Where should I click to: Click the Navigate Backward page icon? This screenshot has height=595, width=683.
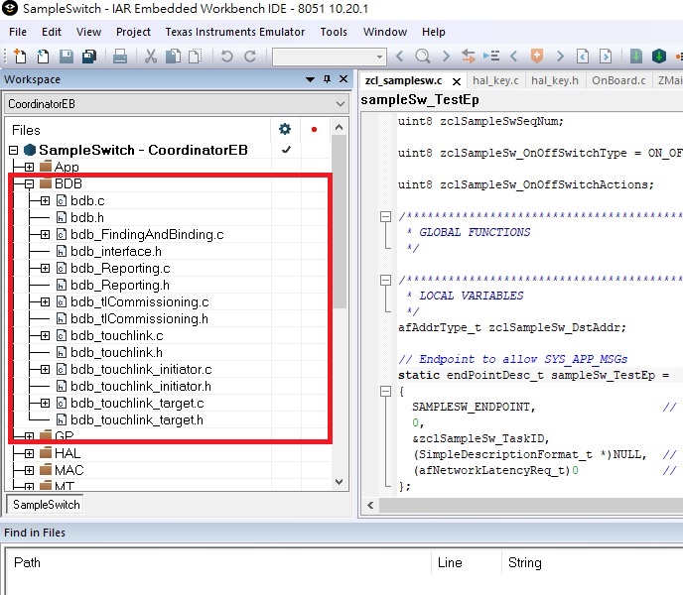click(583, 57)
